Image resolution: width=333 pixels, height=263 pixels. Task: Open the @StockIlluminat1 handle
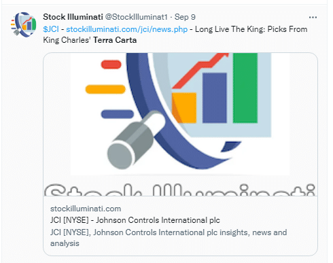[x=136, y=17]
